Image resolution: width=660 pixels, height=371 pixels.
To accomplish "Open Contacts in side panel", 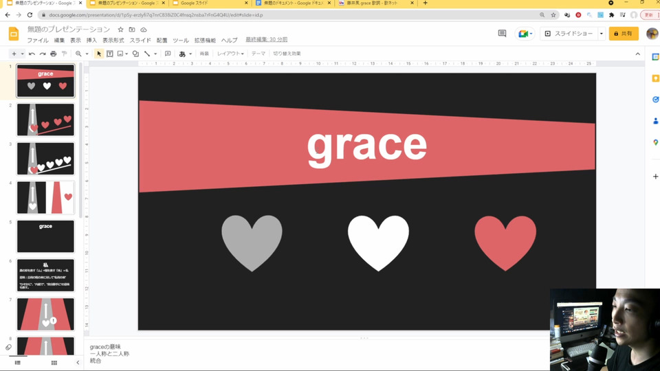I will pyautogui.click(x=655, y=121).
